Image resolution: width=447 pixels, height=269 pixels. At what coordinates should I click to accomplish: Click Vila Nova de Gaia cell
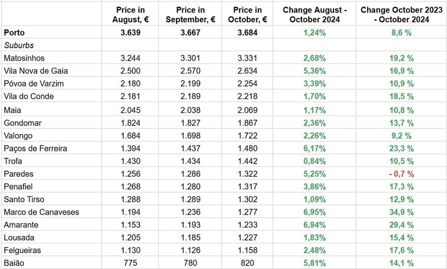pos(35,71)
